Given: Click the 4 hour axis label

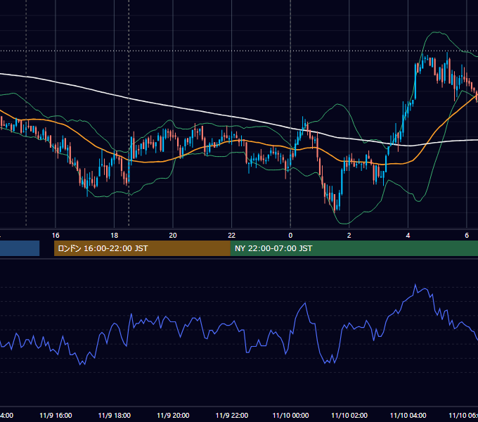Looking at the screenshot, I should (408, 235).
